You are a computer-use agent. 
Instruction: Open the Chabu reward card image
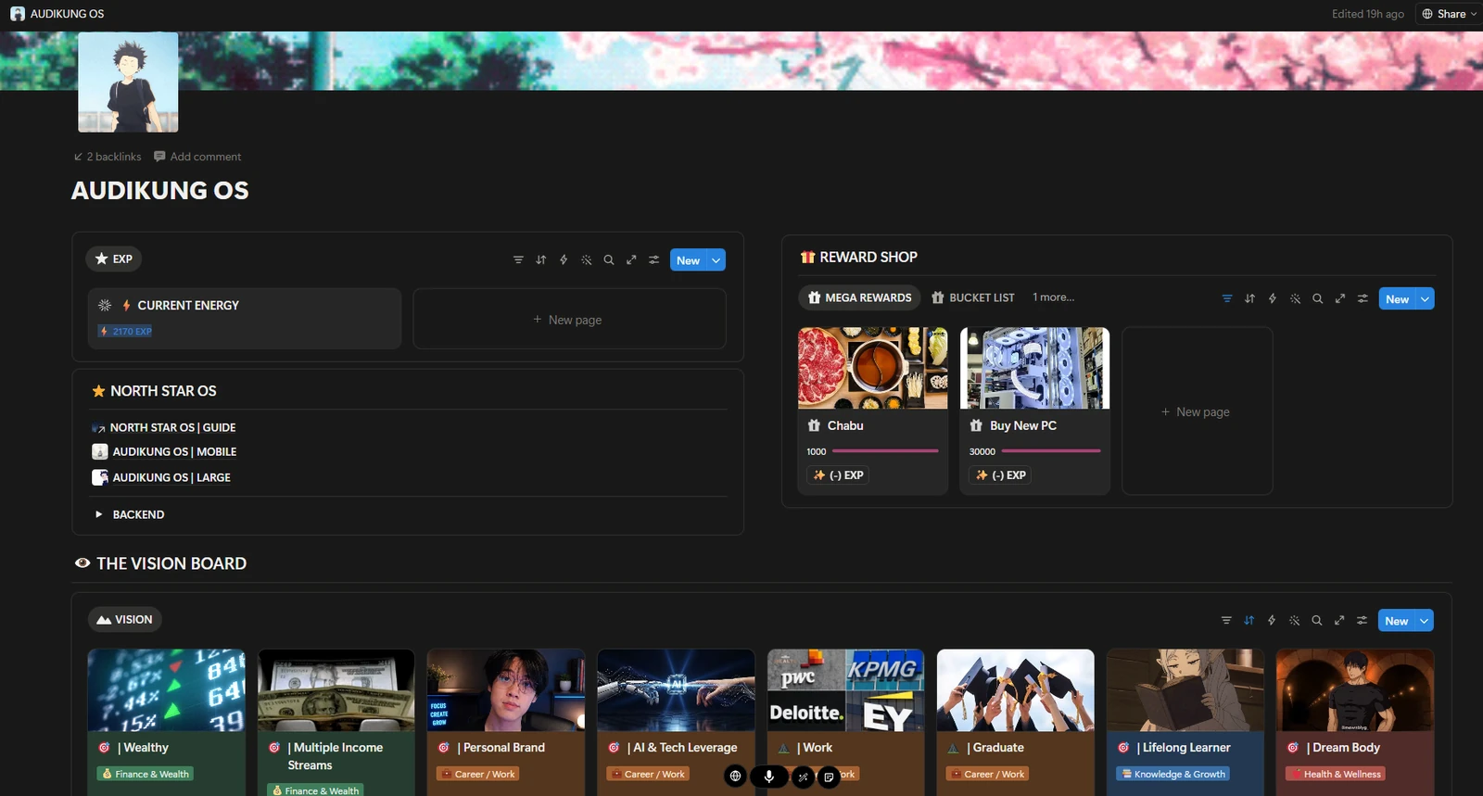tap(873, 368)
